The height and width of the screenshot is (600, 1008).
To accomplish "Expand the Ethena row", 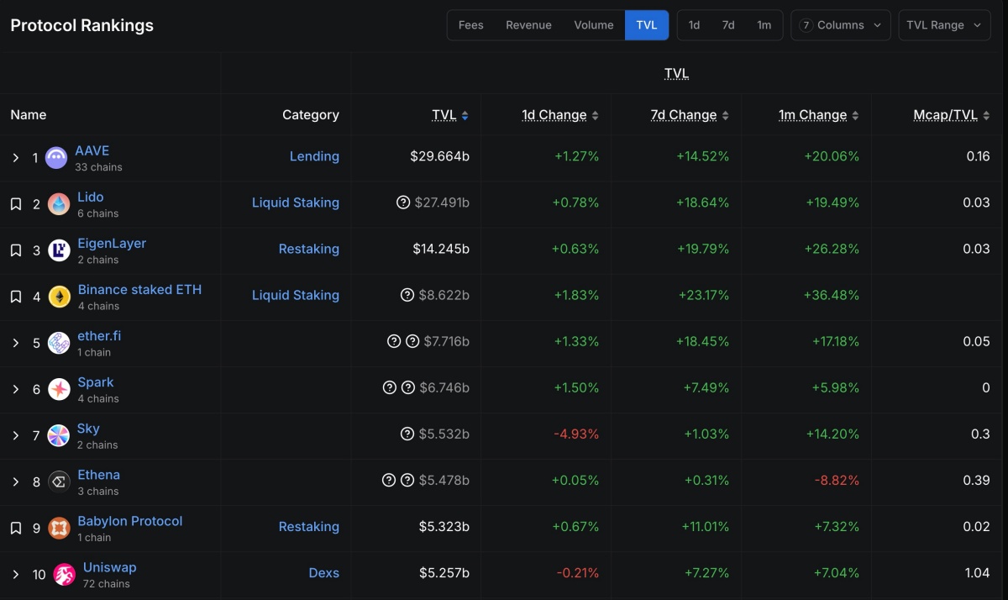I will point(15,482).
